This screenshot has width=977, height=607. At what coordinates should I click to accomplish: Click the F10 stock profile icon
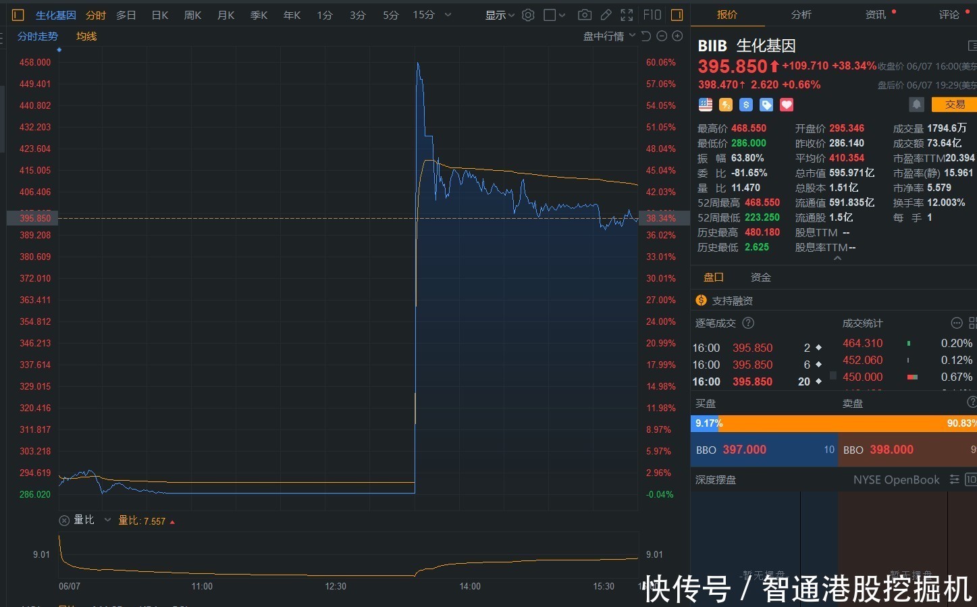(x=652, y=15)
